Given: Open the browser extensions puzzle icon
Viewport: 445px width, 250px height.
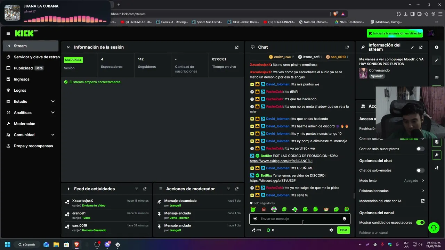Looking at the screenshot, I should tap(398, 14).
